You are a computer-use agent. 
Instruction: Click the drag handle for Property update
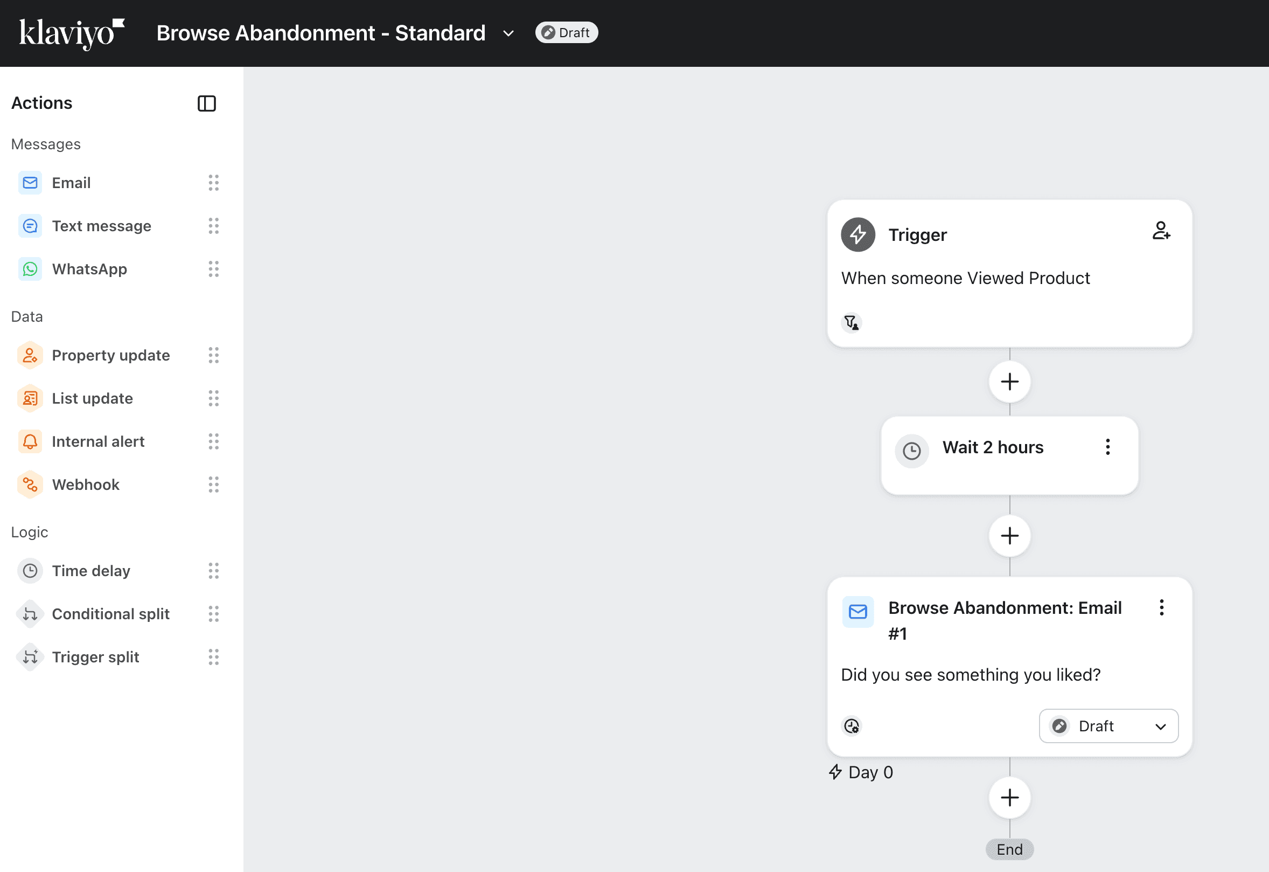point(213,355)
